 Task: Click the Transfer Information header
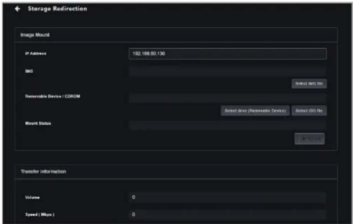click(43, 172)
